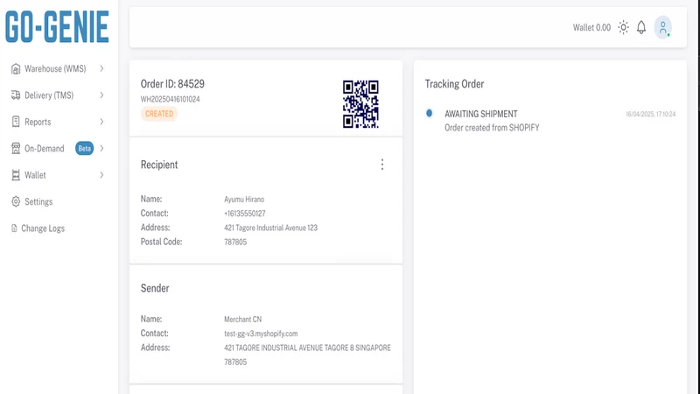
Task: Expand the Warehouse (WMS) chevron
Action: [101, 69]
